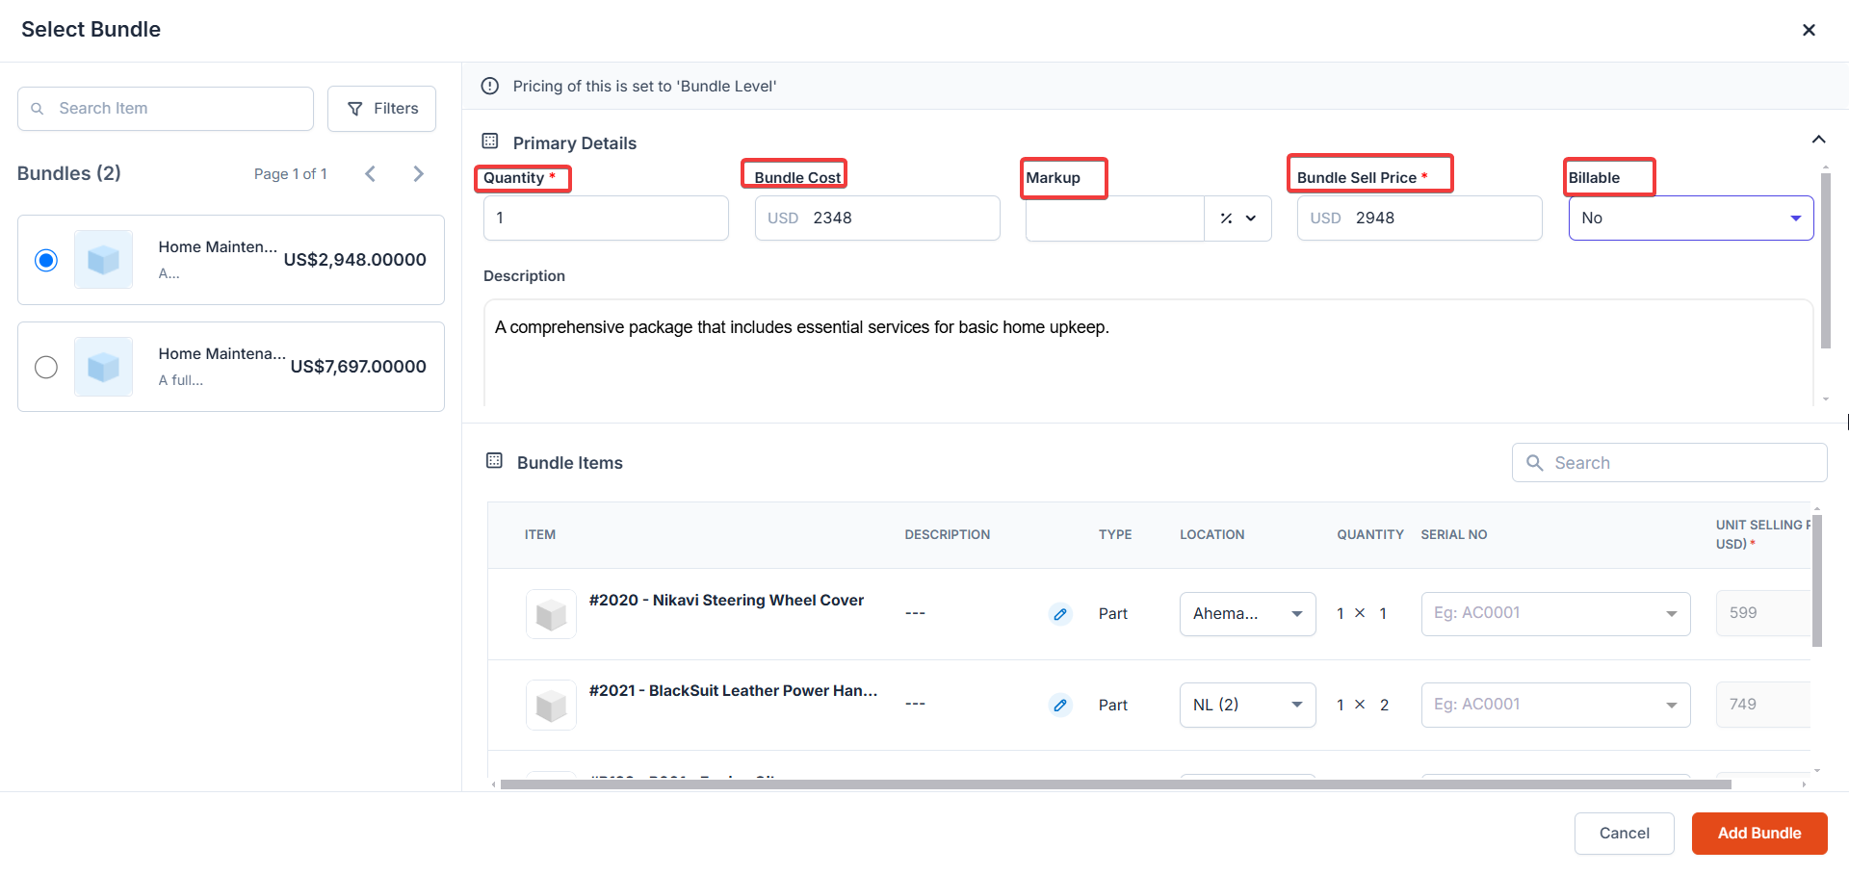
Task: Click Nikavi Steering Wheel Cover item image
Action: pos(551,614)
